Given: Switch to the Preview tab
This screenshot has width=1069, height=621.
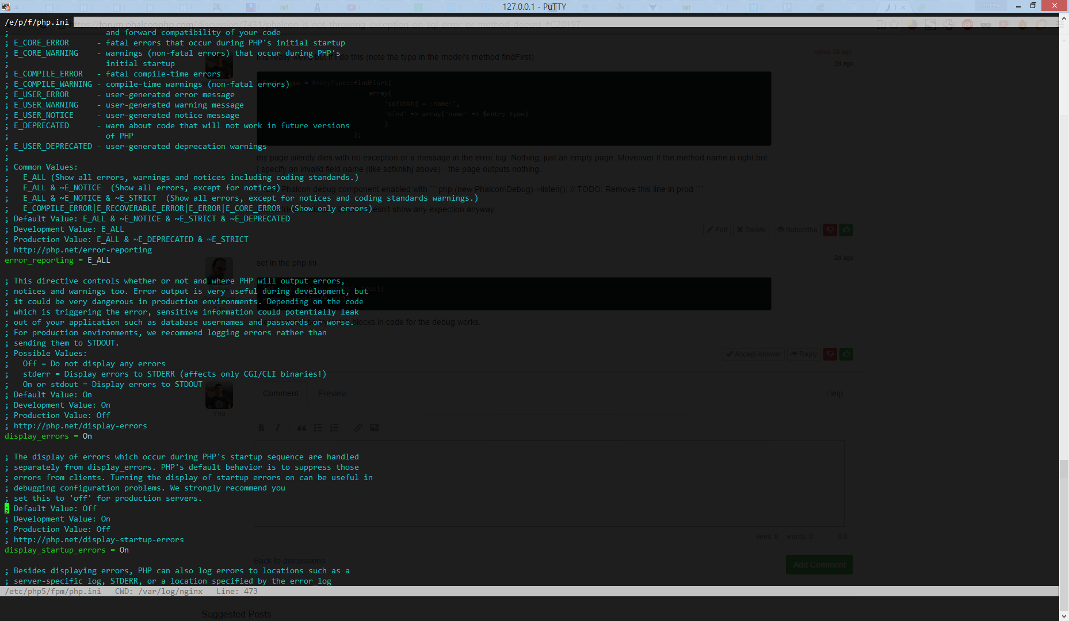Looking at the screenshot, I should click(332, 393).
